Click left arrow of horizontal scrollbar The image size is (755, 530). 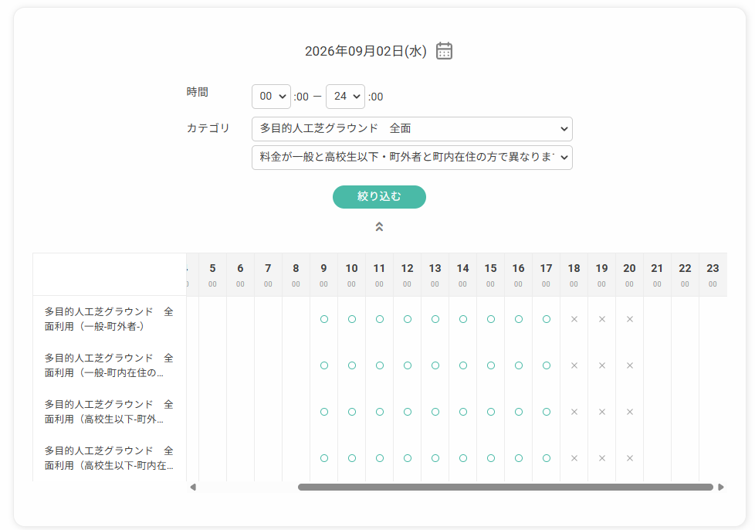[x=193, y=487]
